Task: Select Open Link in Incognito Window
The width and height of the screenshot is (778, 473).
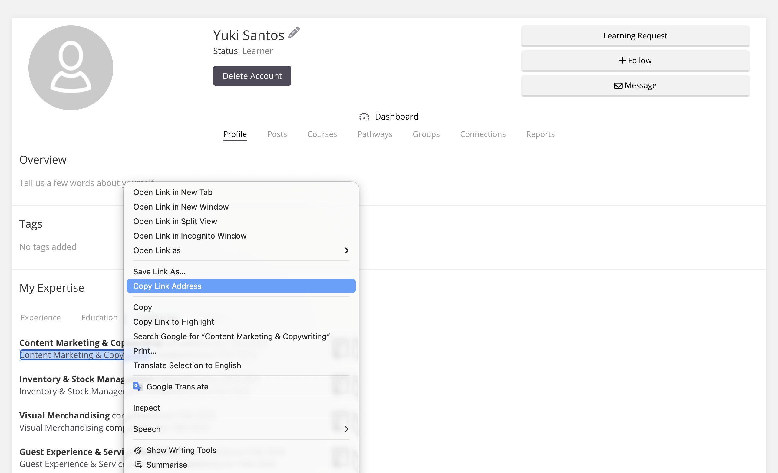Action: (241, 236)
